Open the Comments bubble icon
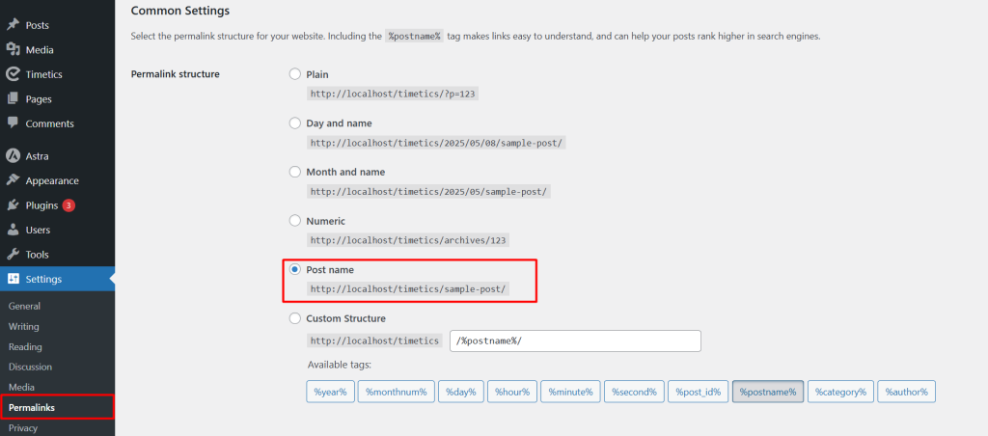The width and height of the screenshot is (988, 436). tap(13, 123)
